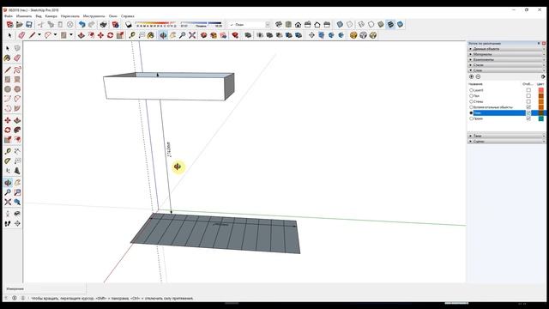Image resolution: width=549 pixels, height=309 pixels.
Task: Select the Polygon tool
Action: (x=17, y=89)
